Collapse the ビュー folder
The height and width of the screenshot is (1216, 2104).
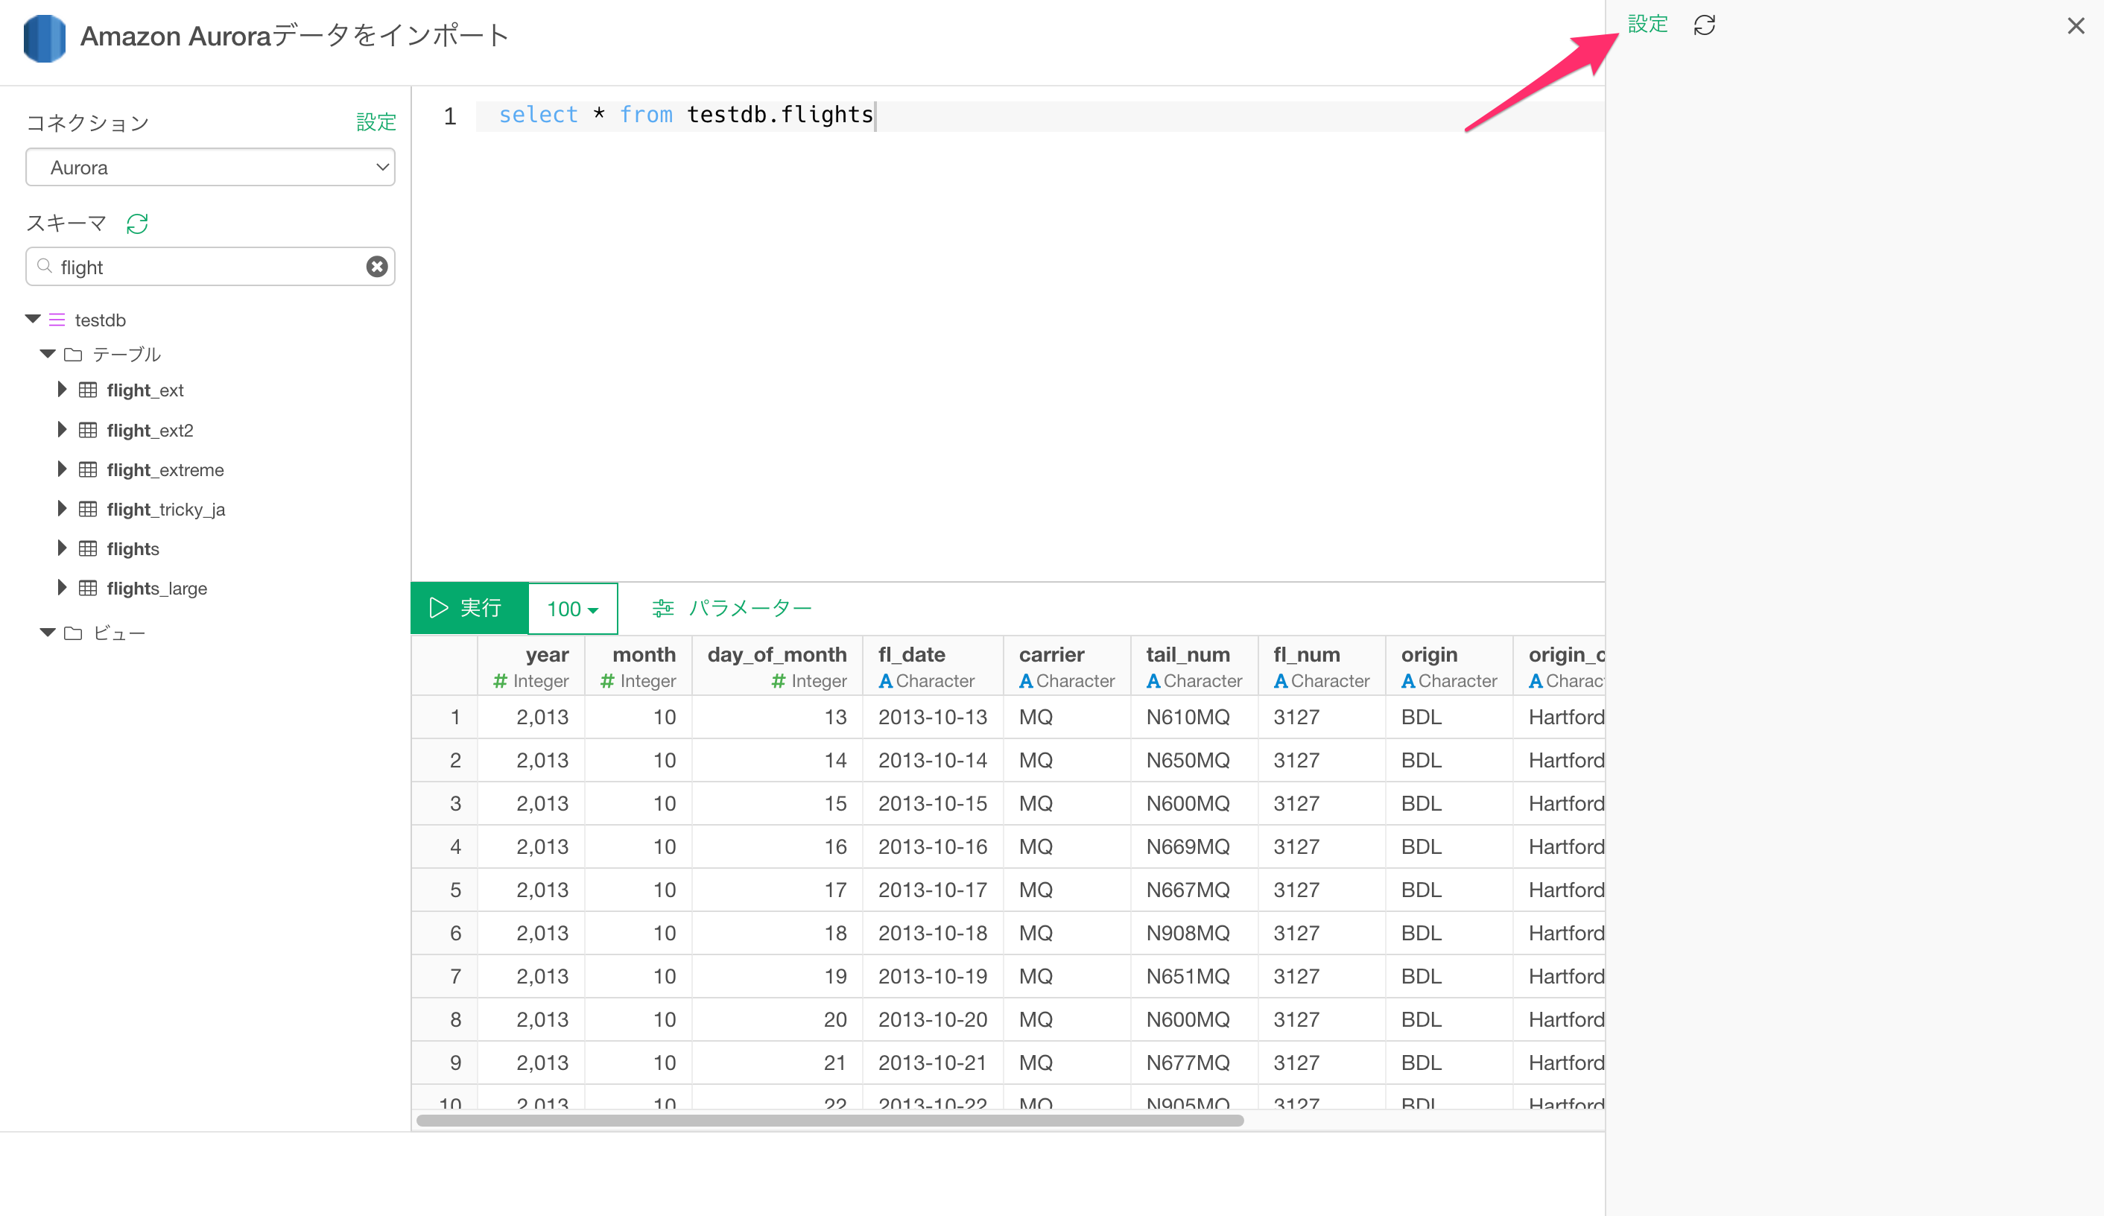pos(48,633)
